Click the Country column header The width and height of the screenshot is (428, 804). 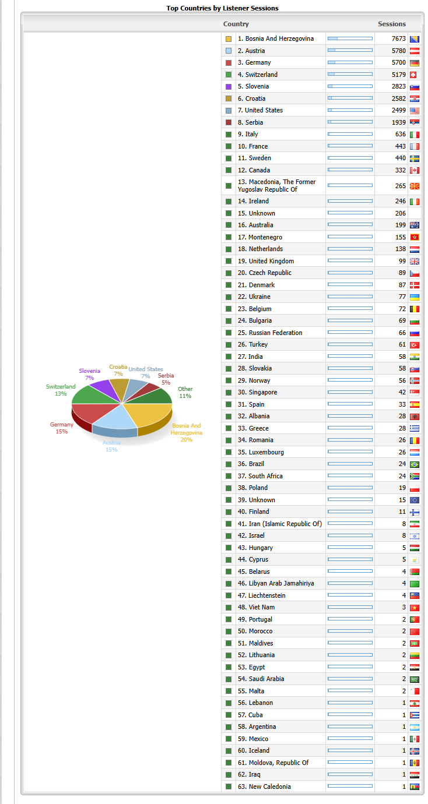coord(236,24)
